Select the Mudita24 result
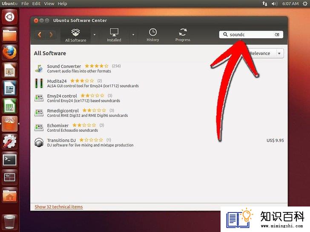Image resolution: width=310 pixels, height=232 pixels. (159, 83)
